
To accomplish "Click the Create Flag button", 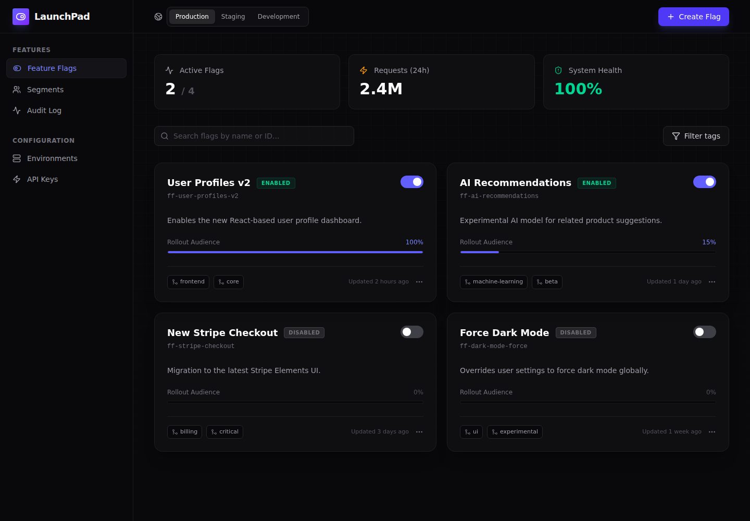I will [x=694, y=17].
